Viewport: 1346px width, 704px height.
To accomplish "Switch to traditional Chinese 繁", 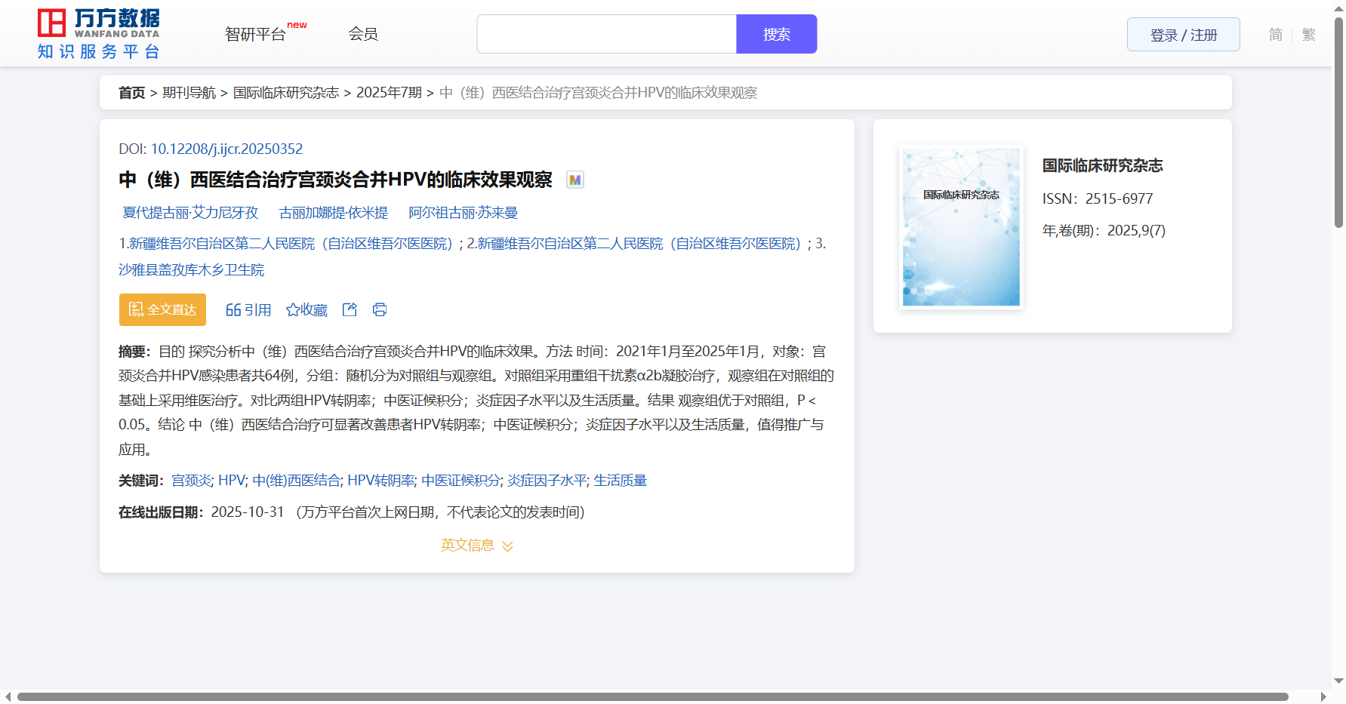I will pos(1308,35).
